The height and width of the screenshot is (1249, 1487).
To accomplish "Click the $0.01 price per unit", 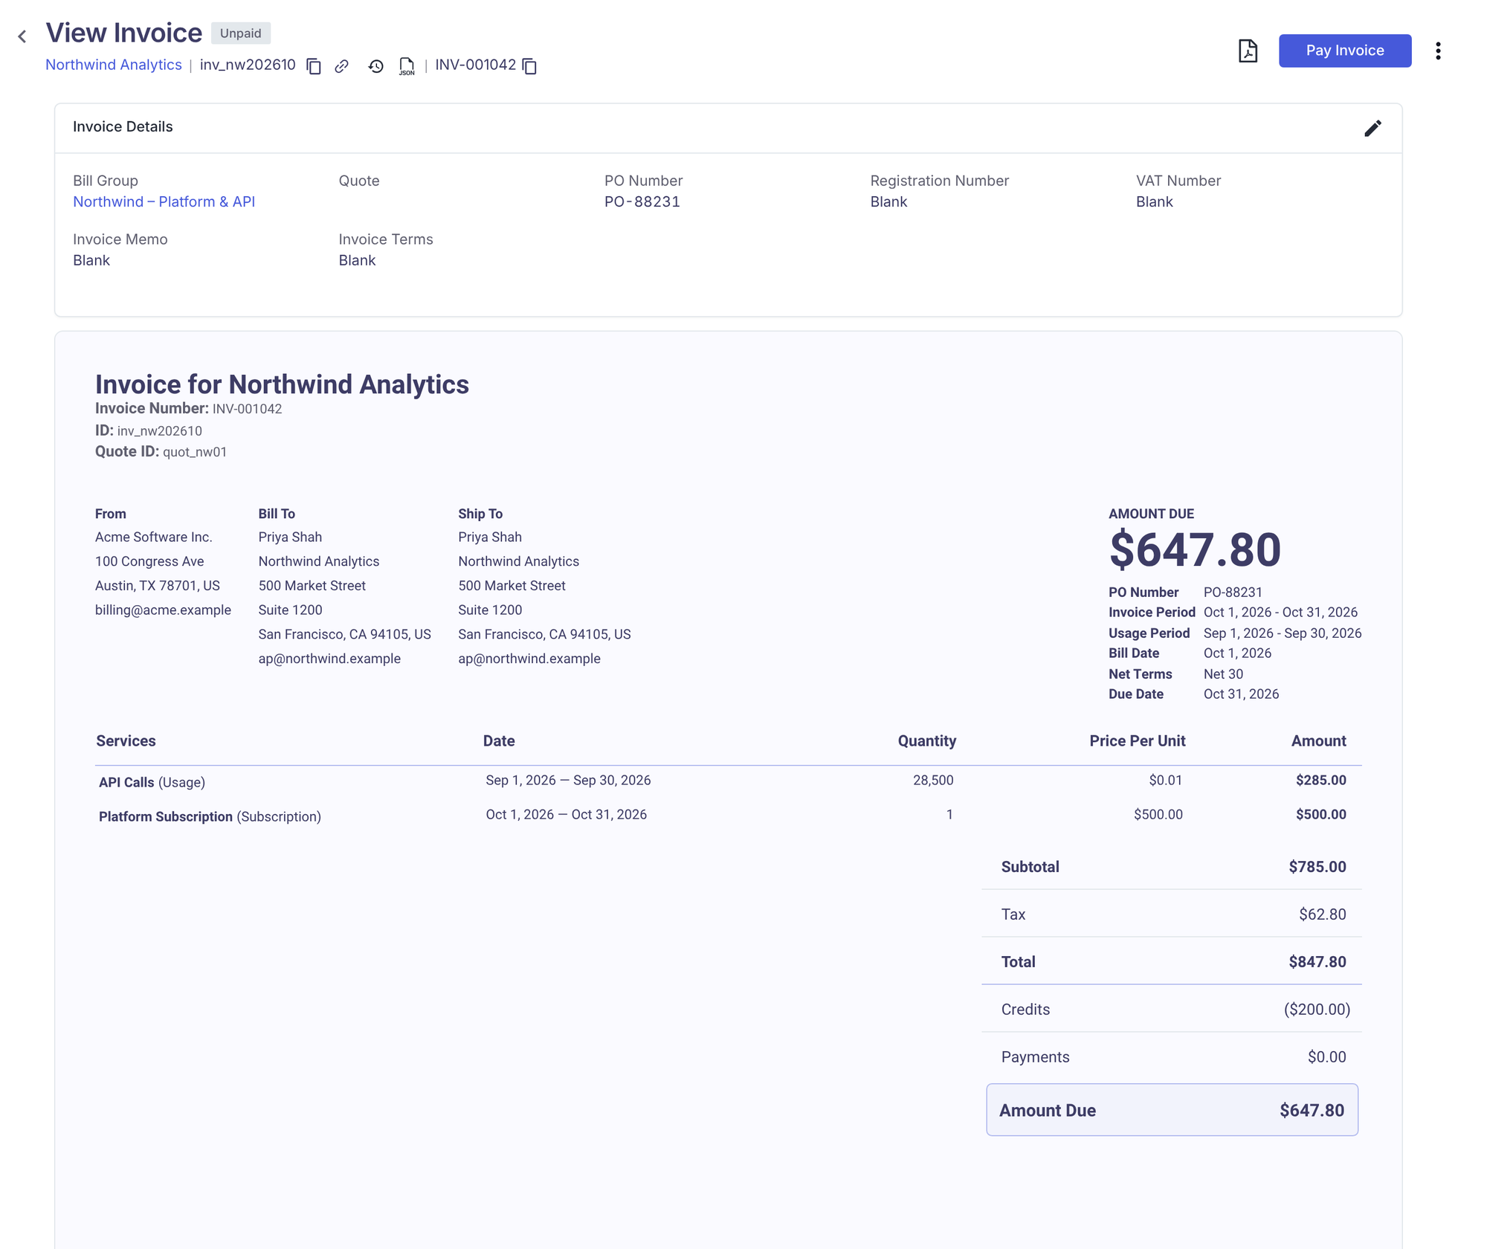I will (1165, 780).
